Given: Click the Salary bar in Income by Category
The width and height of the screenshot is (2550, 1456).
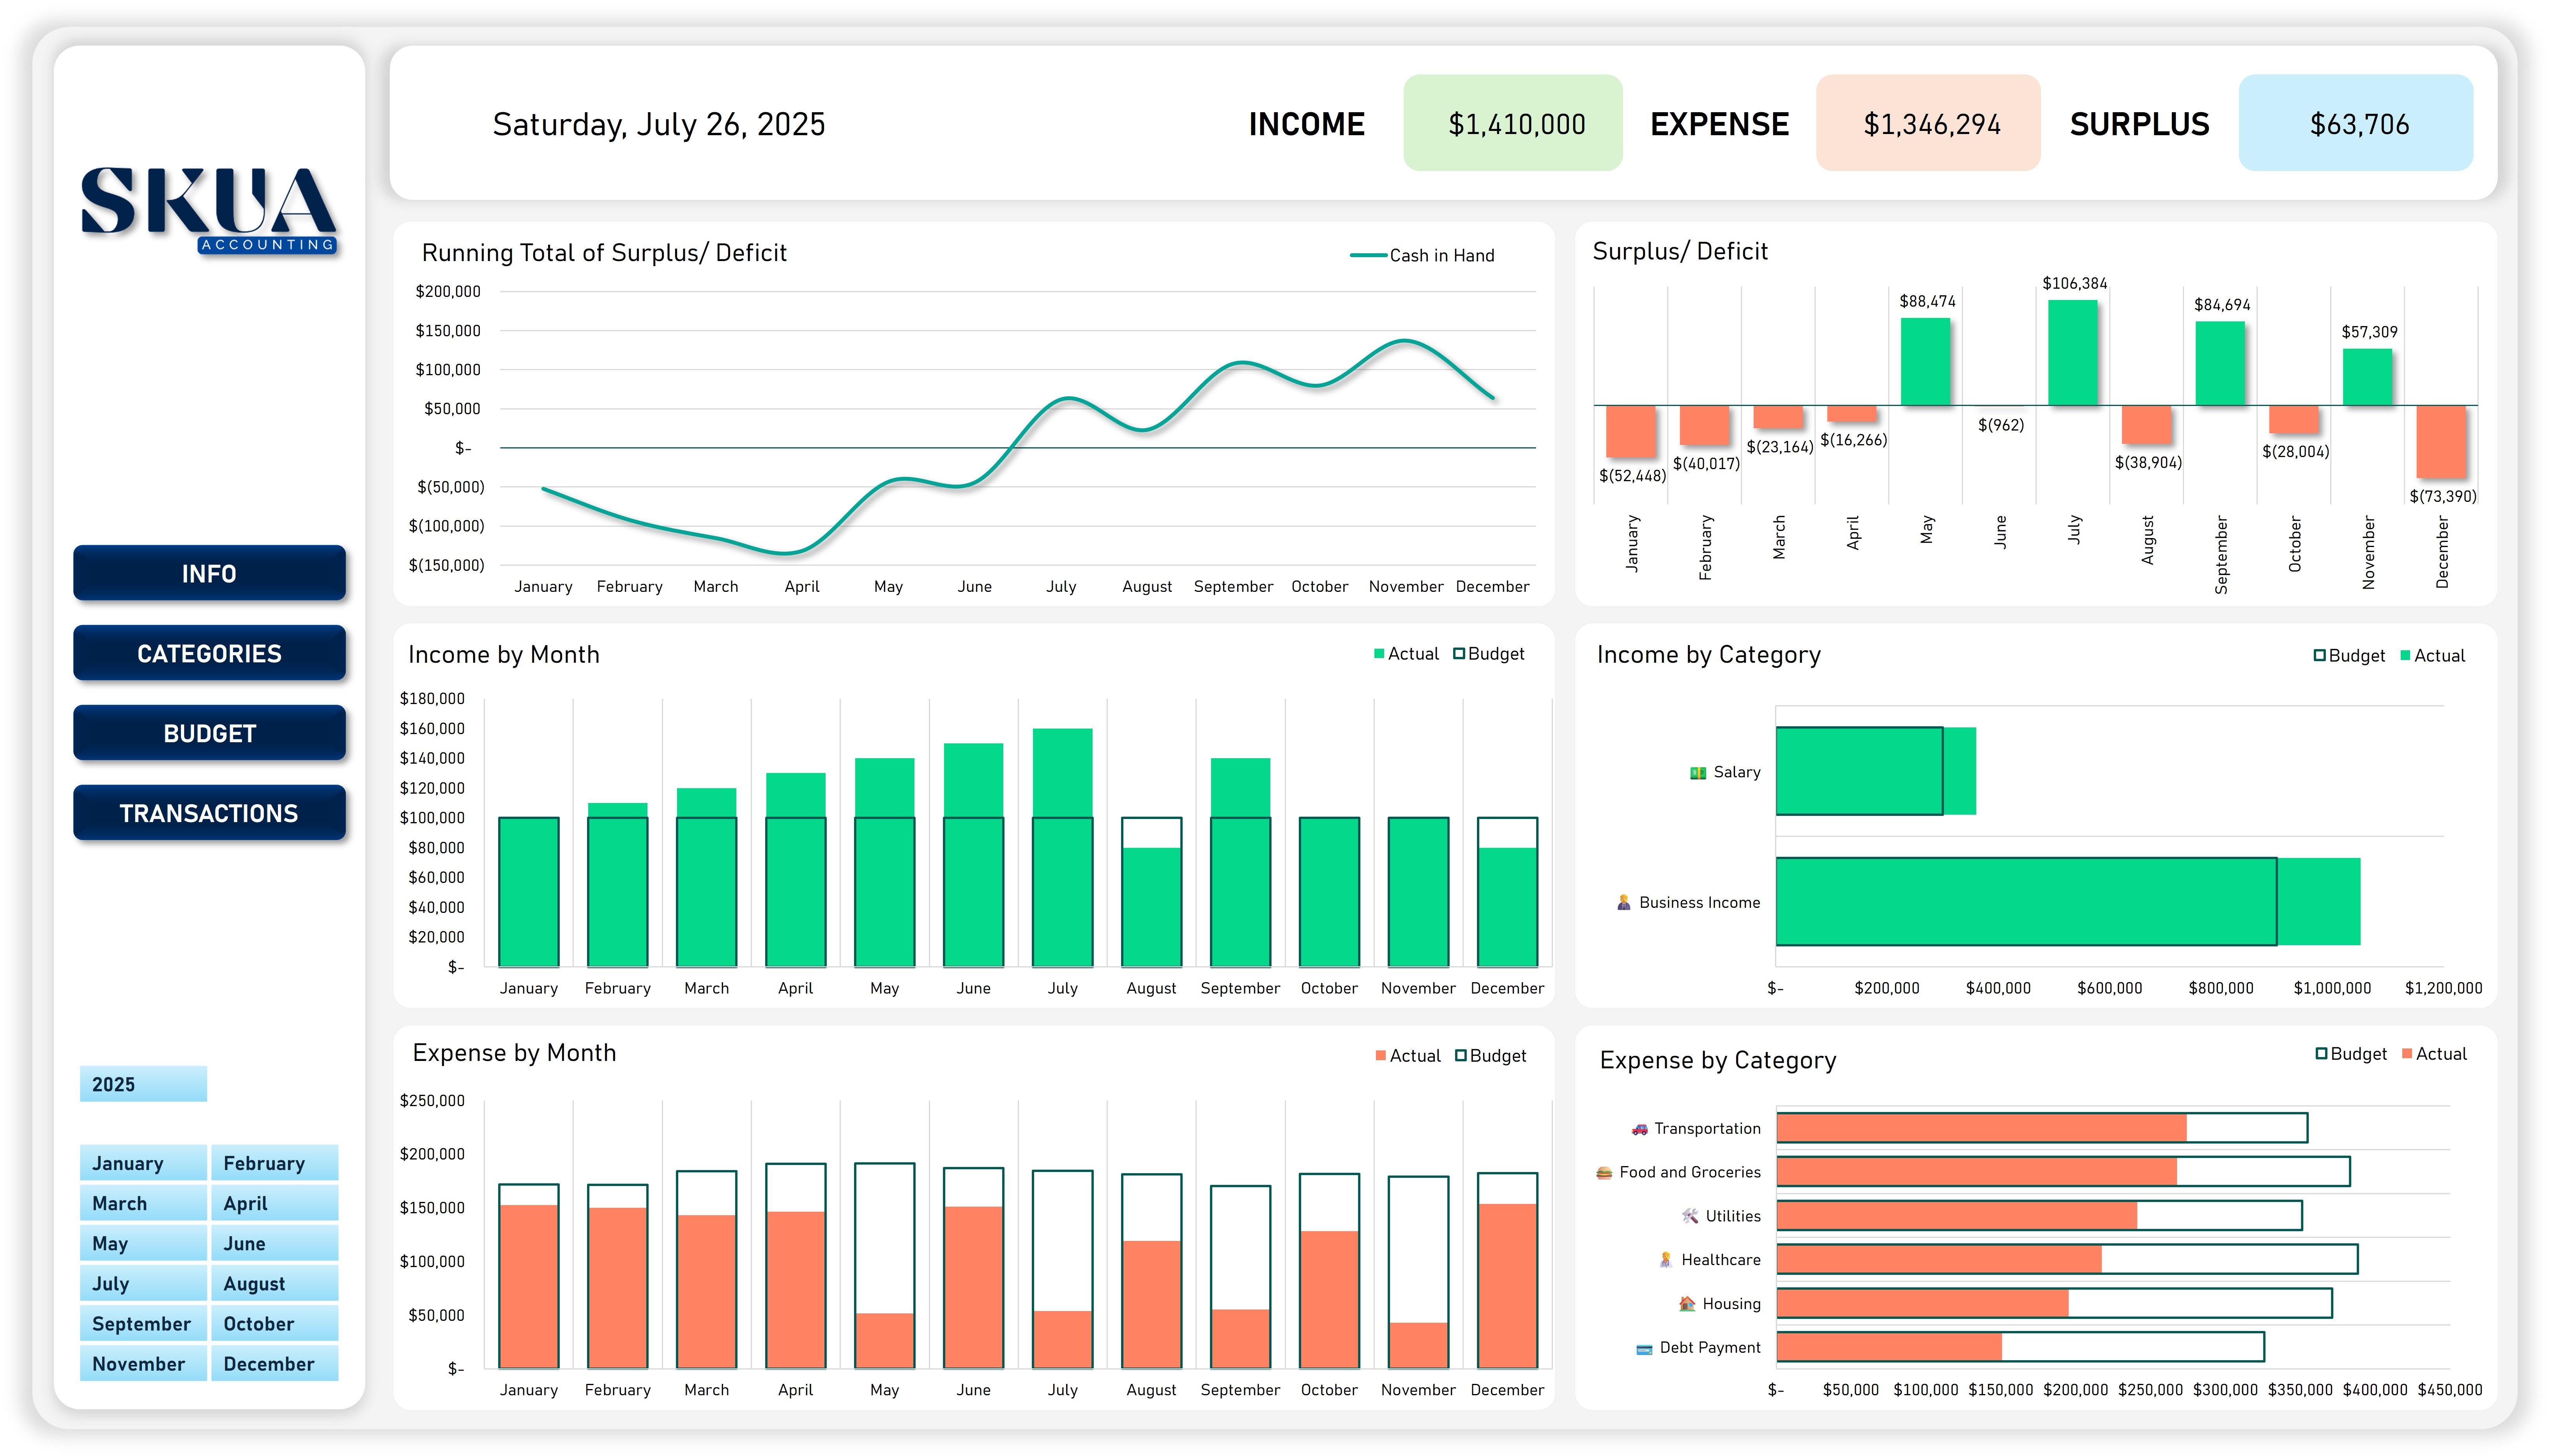Looking at the screenshot, I should 1876,771.
